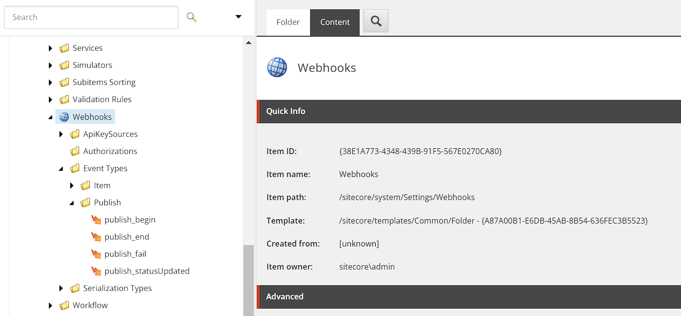
Task: Expand the ApiKeySources node
Action: click(61, 134)
